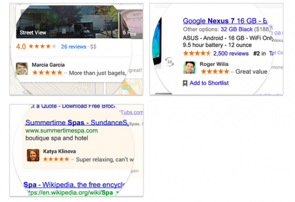Open the Street View thumbnail

68,22
